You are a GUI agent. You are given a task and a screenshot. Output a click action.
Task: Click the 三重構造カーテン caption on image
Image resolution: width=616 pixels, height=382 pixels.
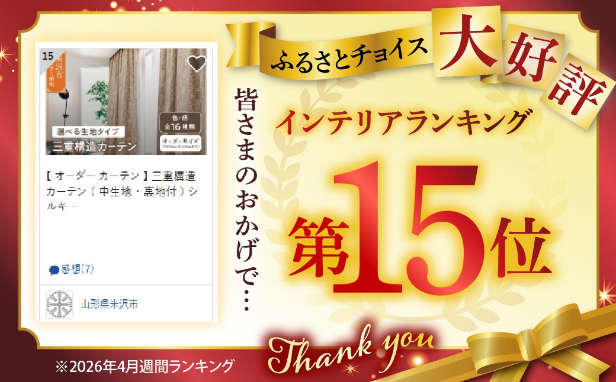click(x=95, y=147)
